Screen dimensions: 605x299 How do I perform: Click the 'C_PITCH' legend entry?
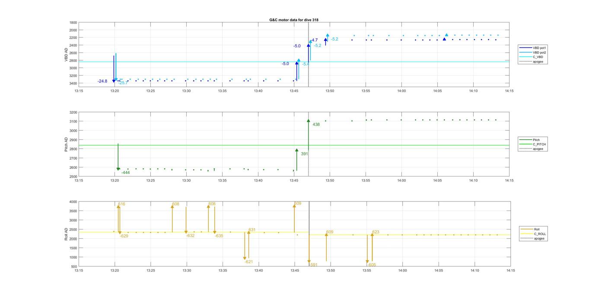[x=533, y=145]
